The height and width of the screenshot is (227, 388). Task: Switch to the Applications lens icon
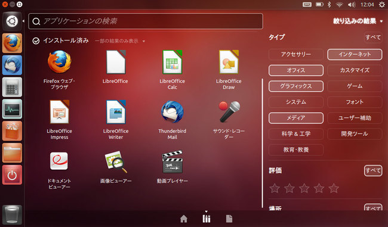click(x=207, y=219)
